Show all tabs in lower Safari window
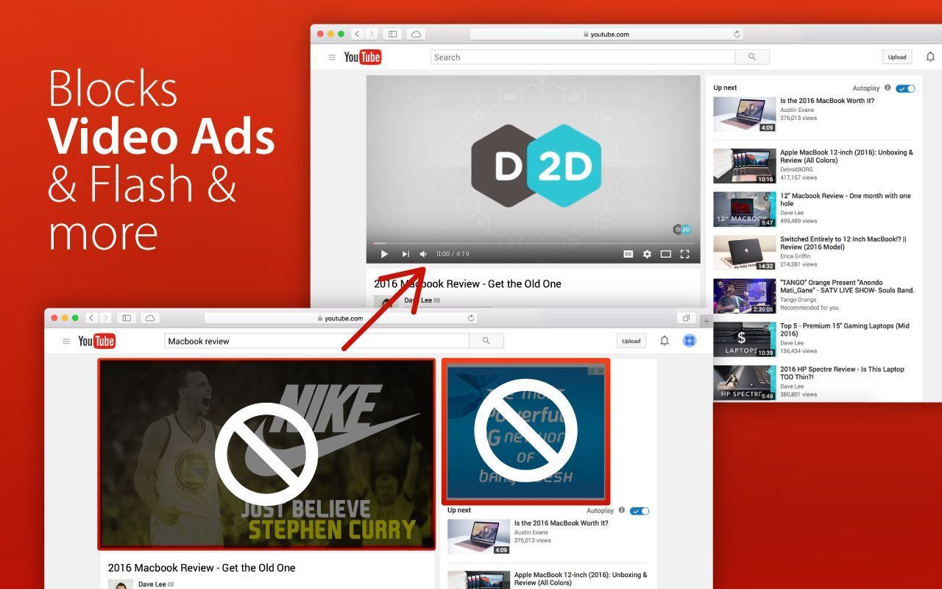Image resolution: width=942 pixels, height=589 pixels. (686, 318)
